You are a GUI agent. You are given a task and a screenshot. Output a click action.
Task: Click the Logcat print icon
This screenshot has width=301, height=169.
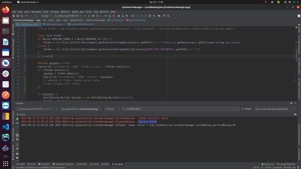pyautogui.click(x=17, y=139)
